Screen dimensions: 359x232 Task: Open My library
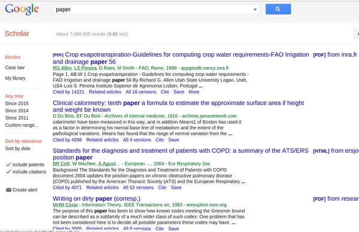(x=16, y=78)
